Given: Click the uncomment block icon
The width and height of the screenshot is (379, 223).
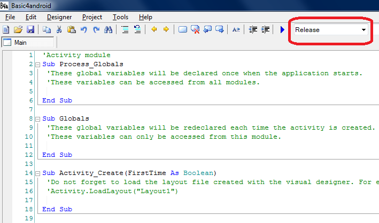Looking at the screenshot, I should point(137,29).
